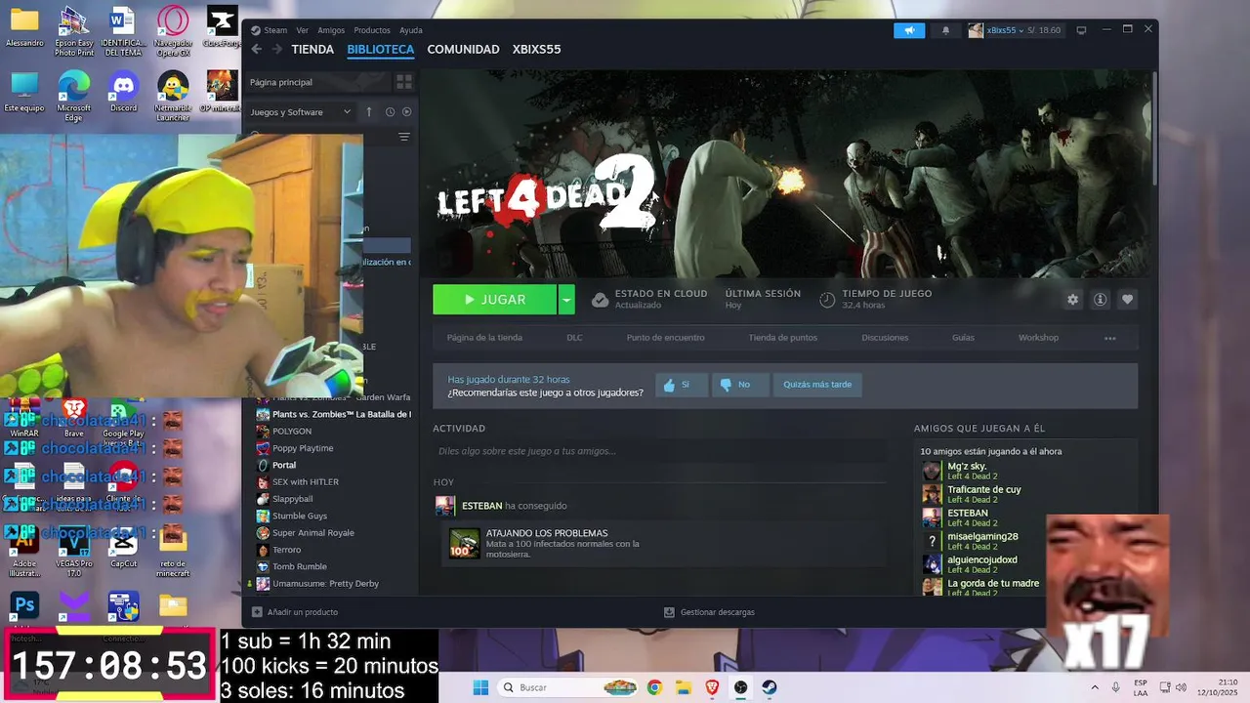Open CapCut shortcut on the desktop
This screenshot has width=1250, height=703.
point(123,549)
